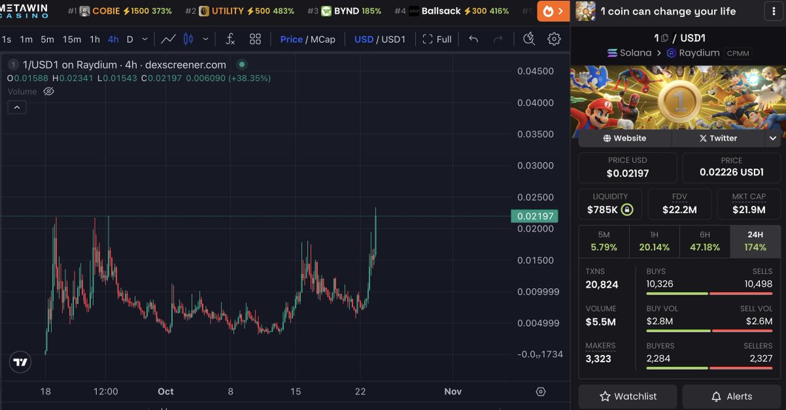Click the MKT CAP $21.9M box
786x410 pixels.
749,204
